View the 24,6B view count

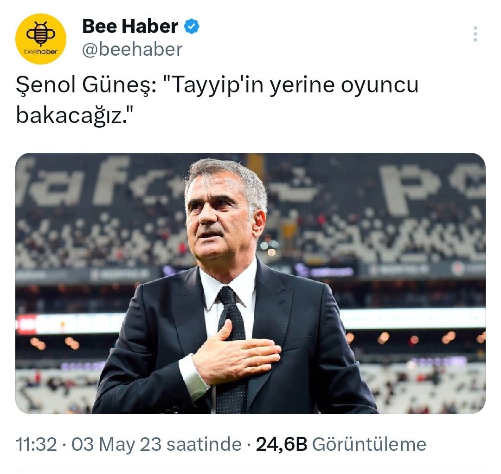coord(282,444)
